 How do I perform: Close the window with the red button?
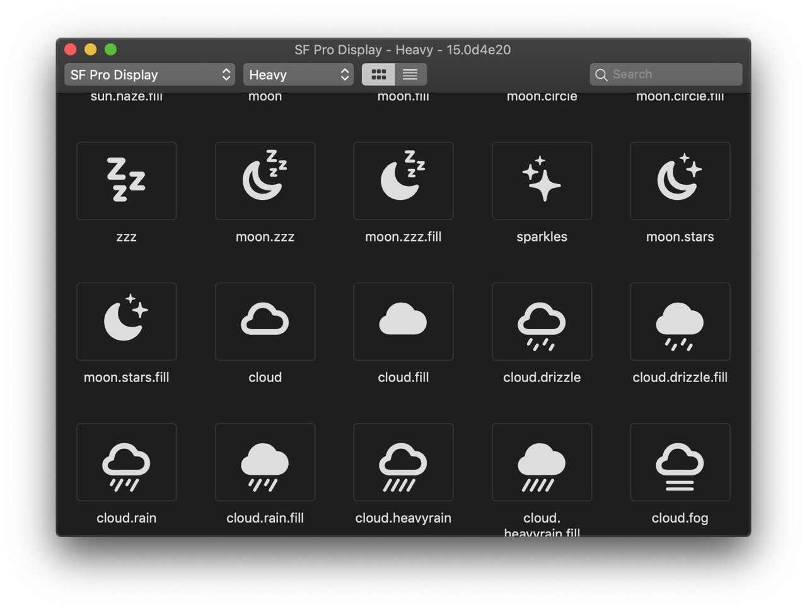click(71, 49)
